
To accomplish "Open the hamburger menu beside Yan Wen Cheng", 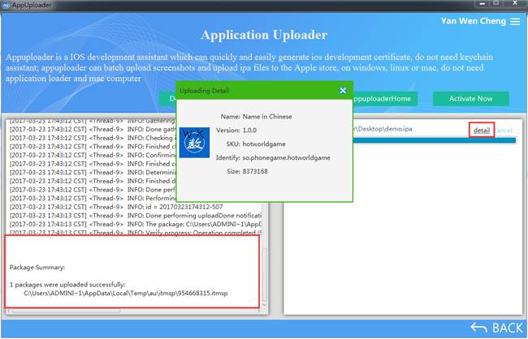I will pos(515,21).
